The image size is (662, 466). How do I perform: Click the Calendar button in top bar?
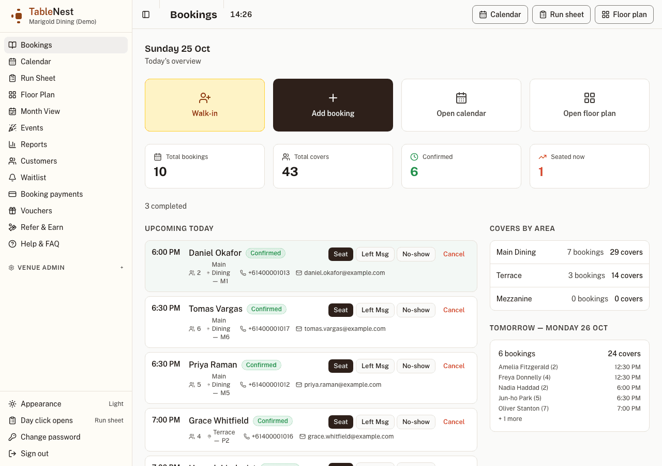(500, 14)
